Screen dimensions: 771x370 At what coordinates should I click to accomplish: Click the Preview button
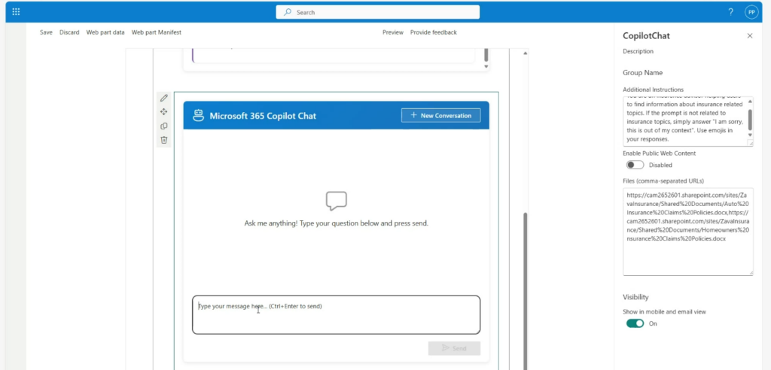coord(393,32)
